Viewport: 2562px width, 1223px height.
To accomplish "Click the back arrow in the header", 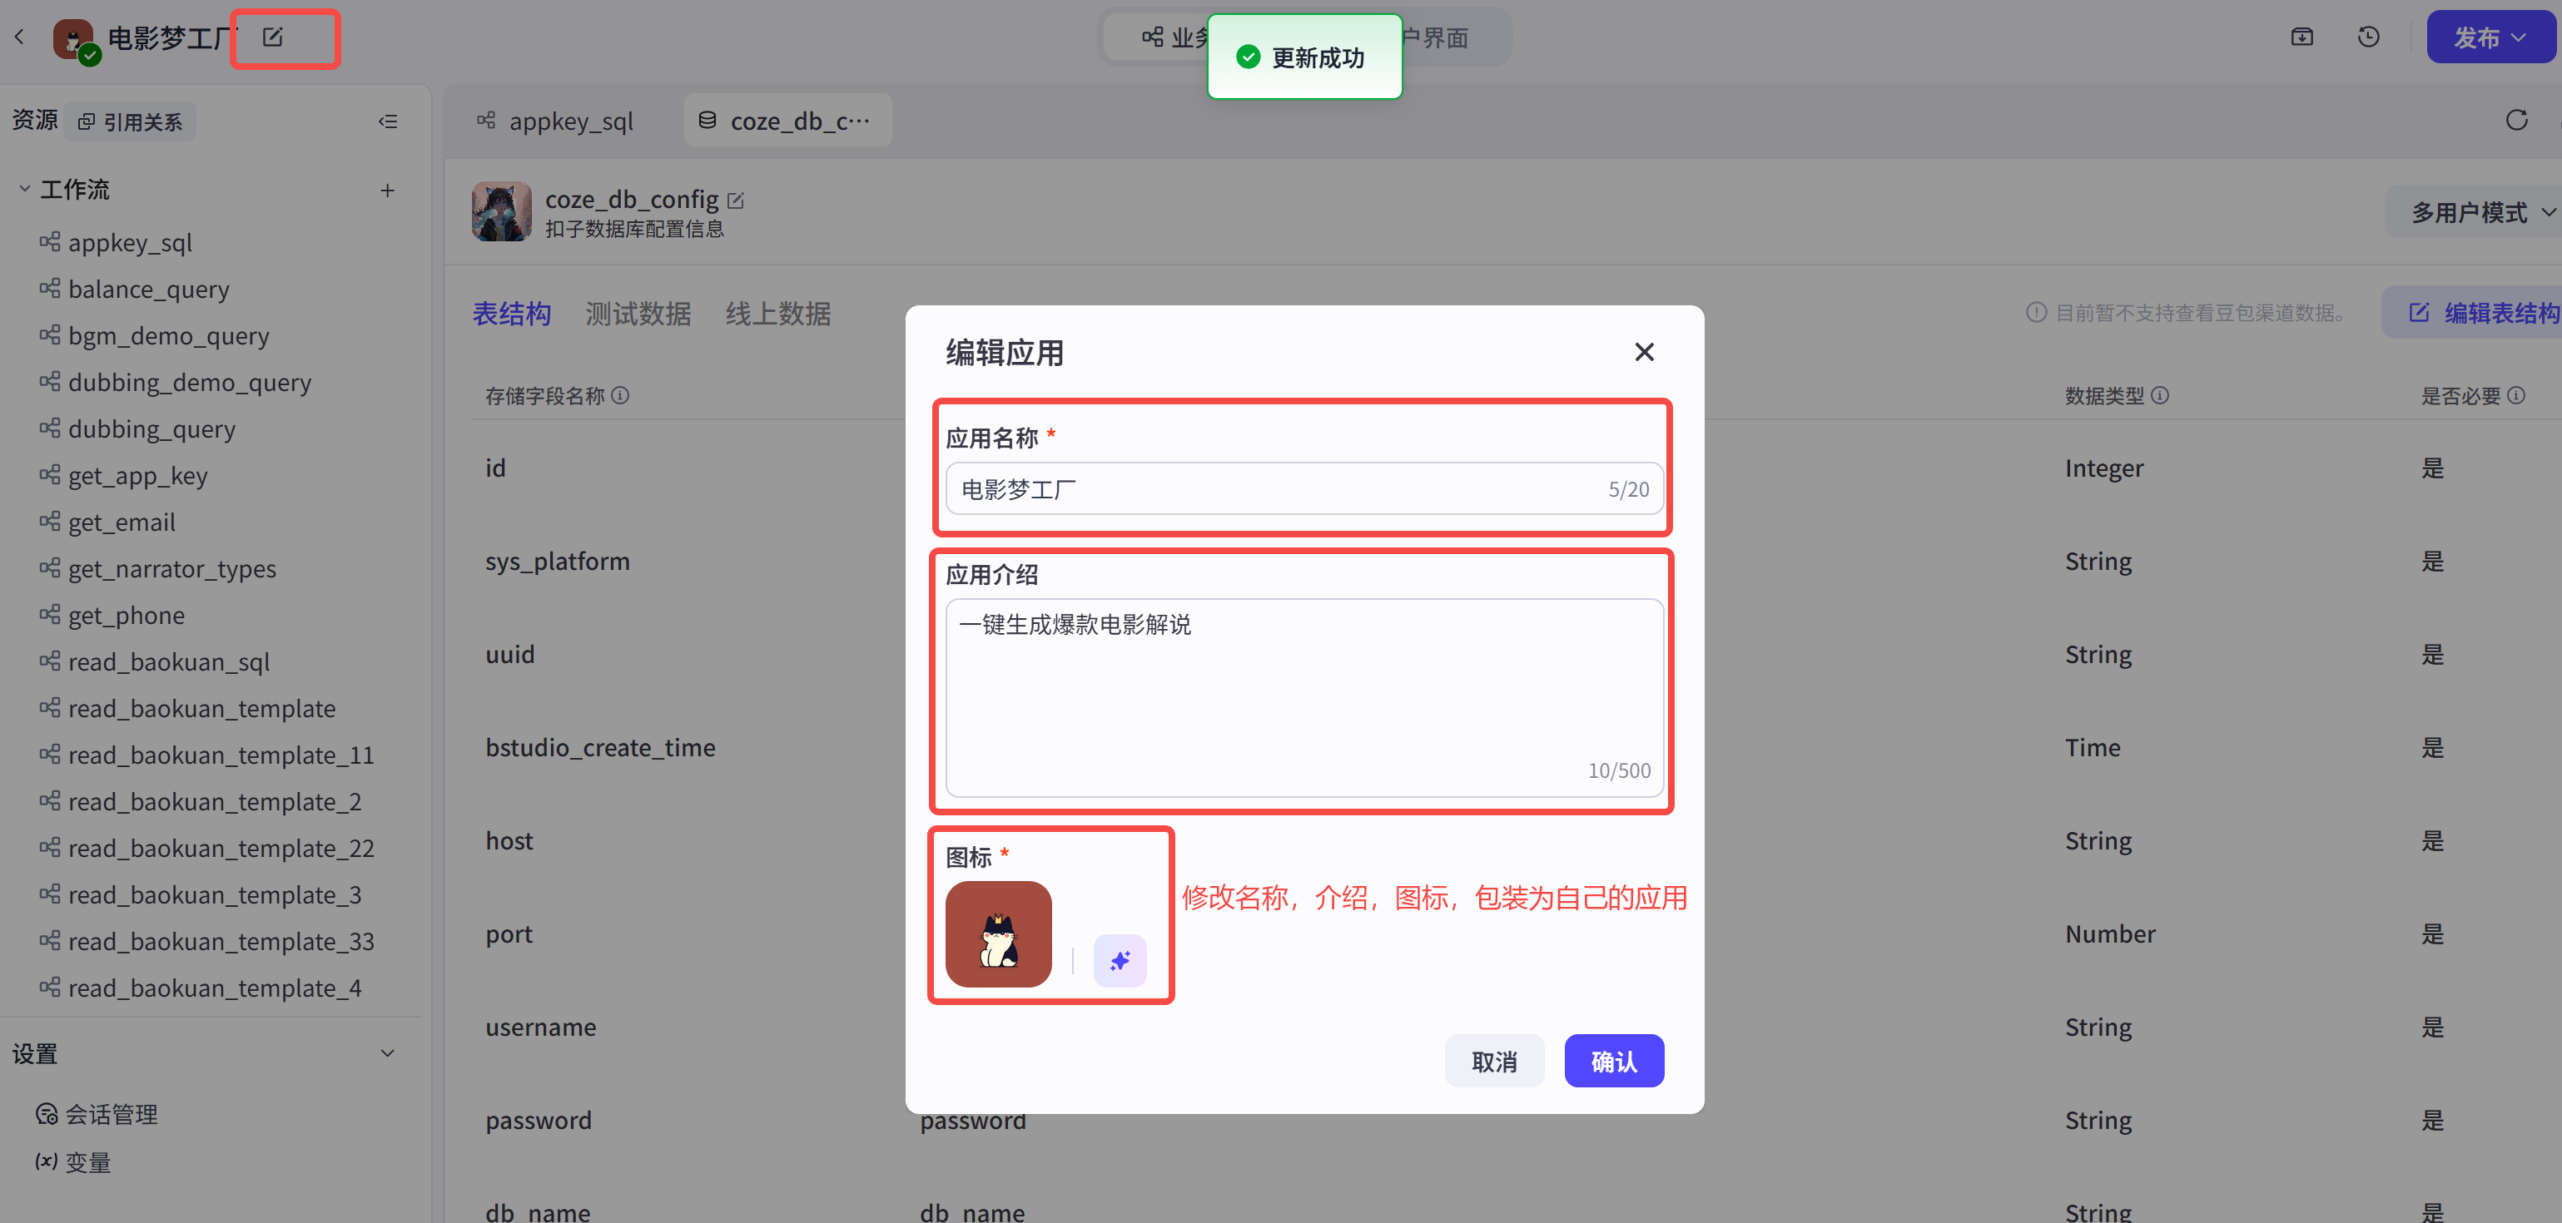I will coord(20,37).
